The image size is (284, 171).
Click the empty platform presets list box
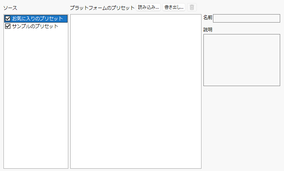point(136,91)
